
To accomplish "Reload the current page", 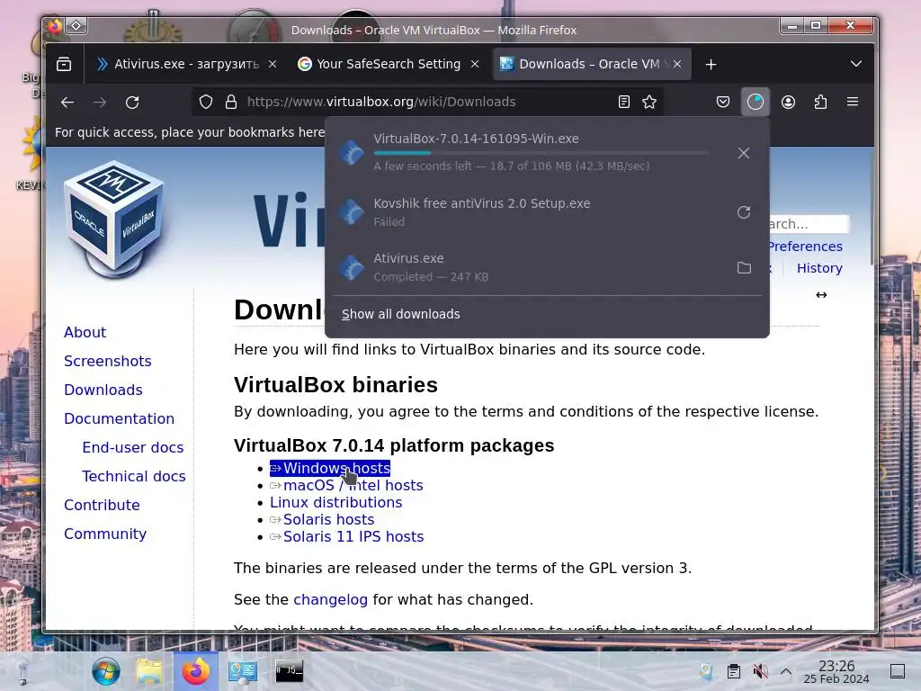I will tap(132, 103).
